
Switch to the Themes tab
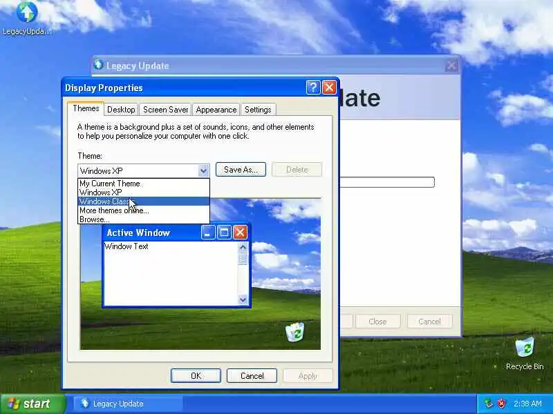pyautogui.click(x=86, y=108)
